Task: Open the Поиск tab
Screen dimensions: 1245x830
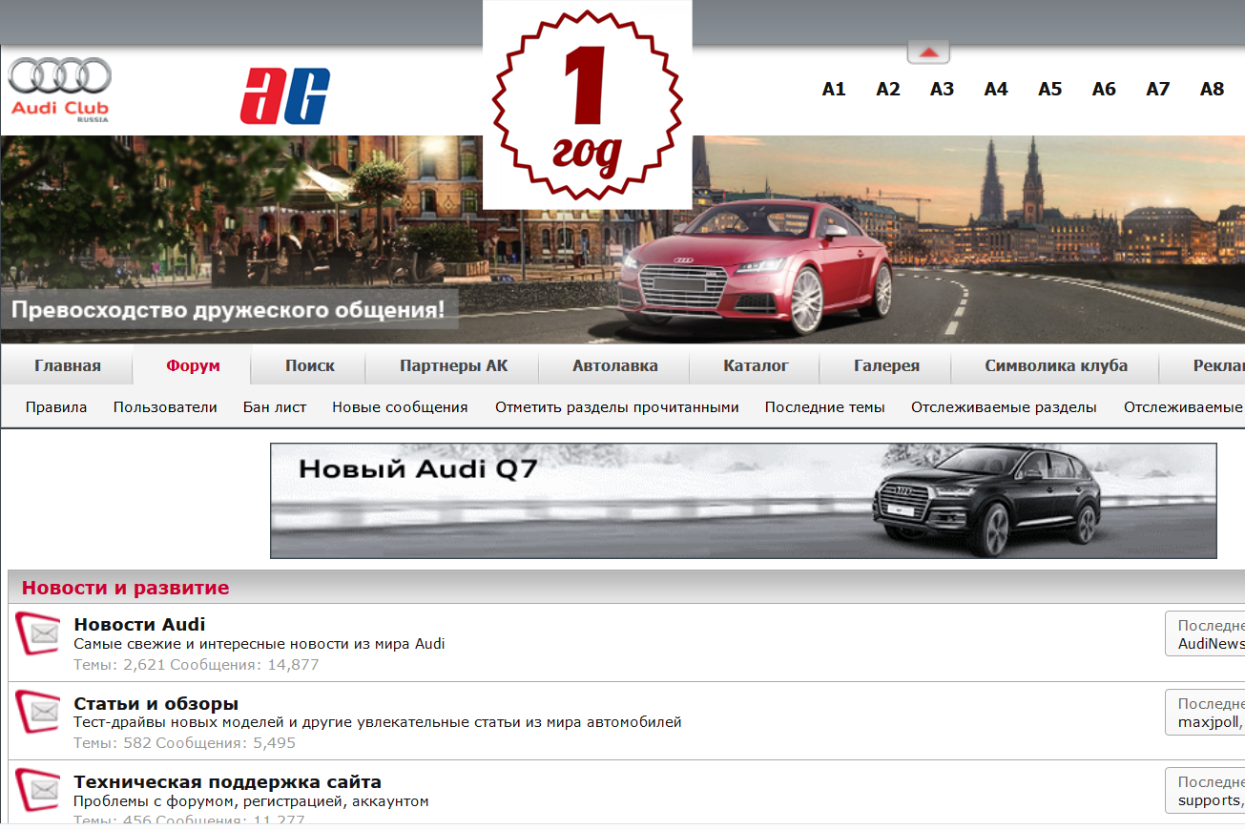Action: tap(310, 365)
